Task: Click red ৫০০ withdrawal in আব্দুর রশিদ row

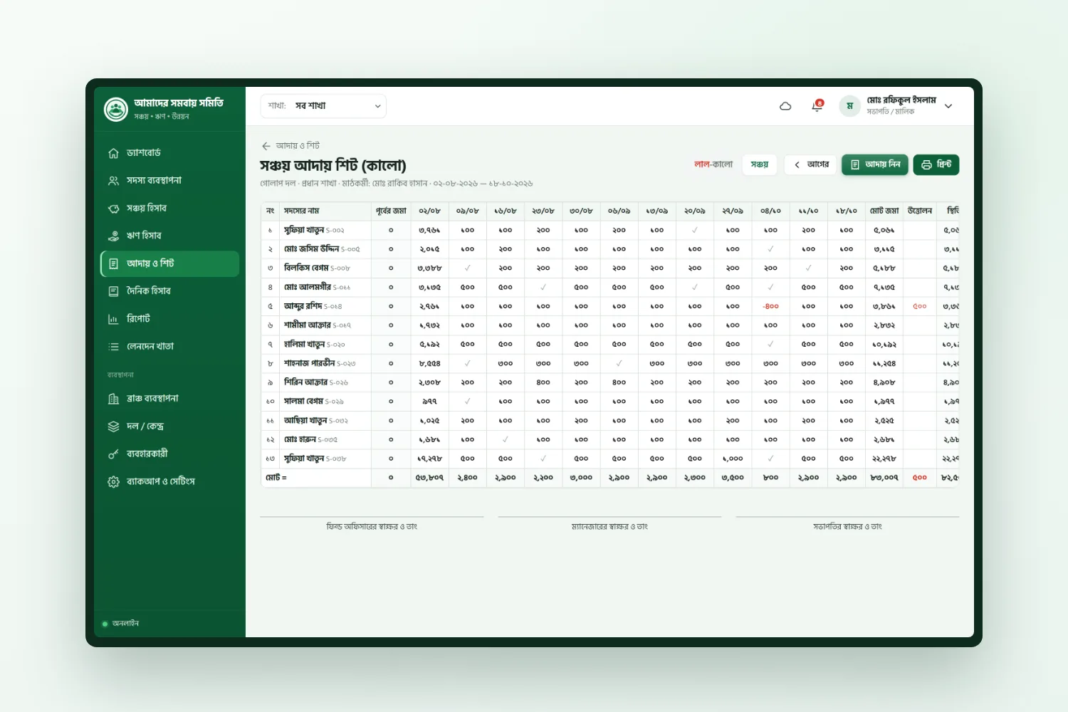Action: [920, 306]
